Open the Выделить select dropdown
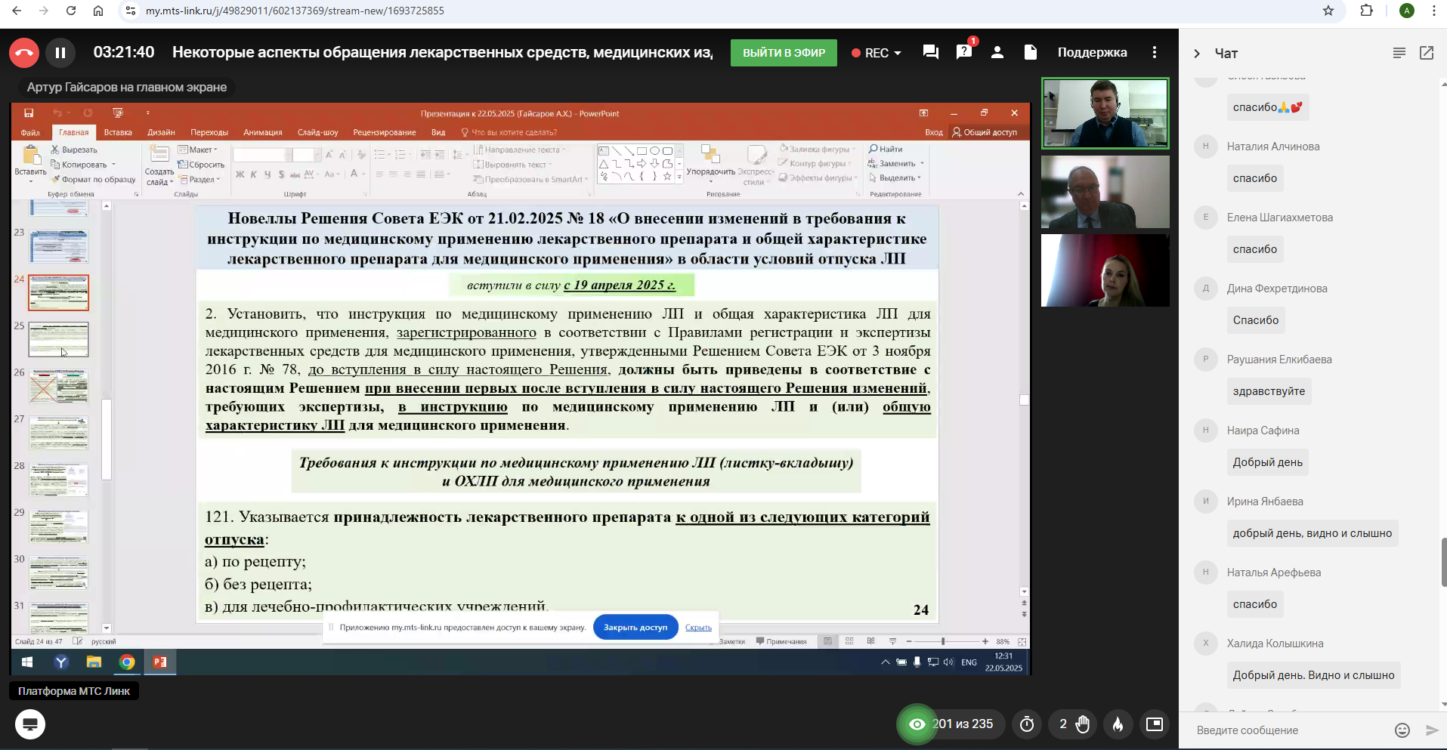 895,178
